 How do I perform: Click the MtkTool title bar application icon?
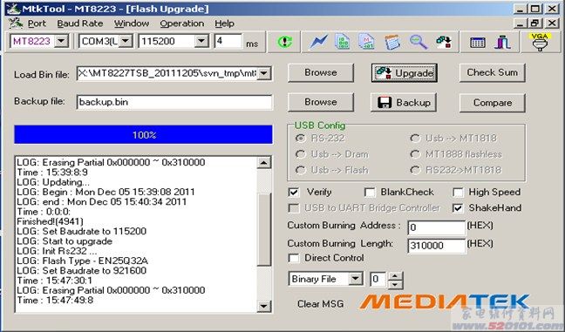tap(14, 9)
